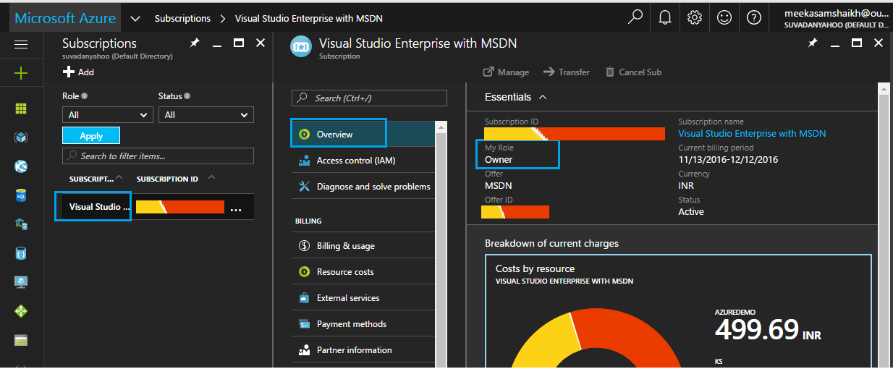Click Visual Studio Enterprise with MSDN link
The width and height of the screenshot is (893, 369).
pos(751,134)
